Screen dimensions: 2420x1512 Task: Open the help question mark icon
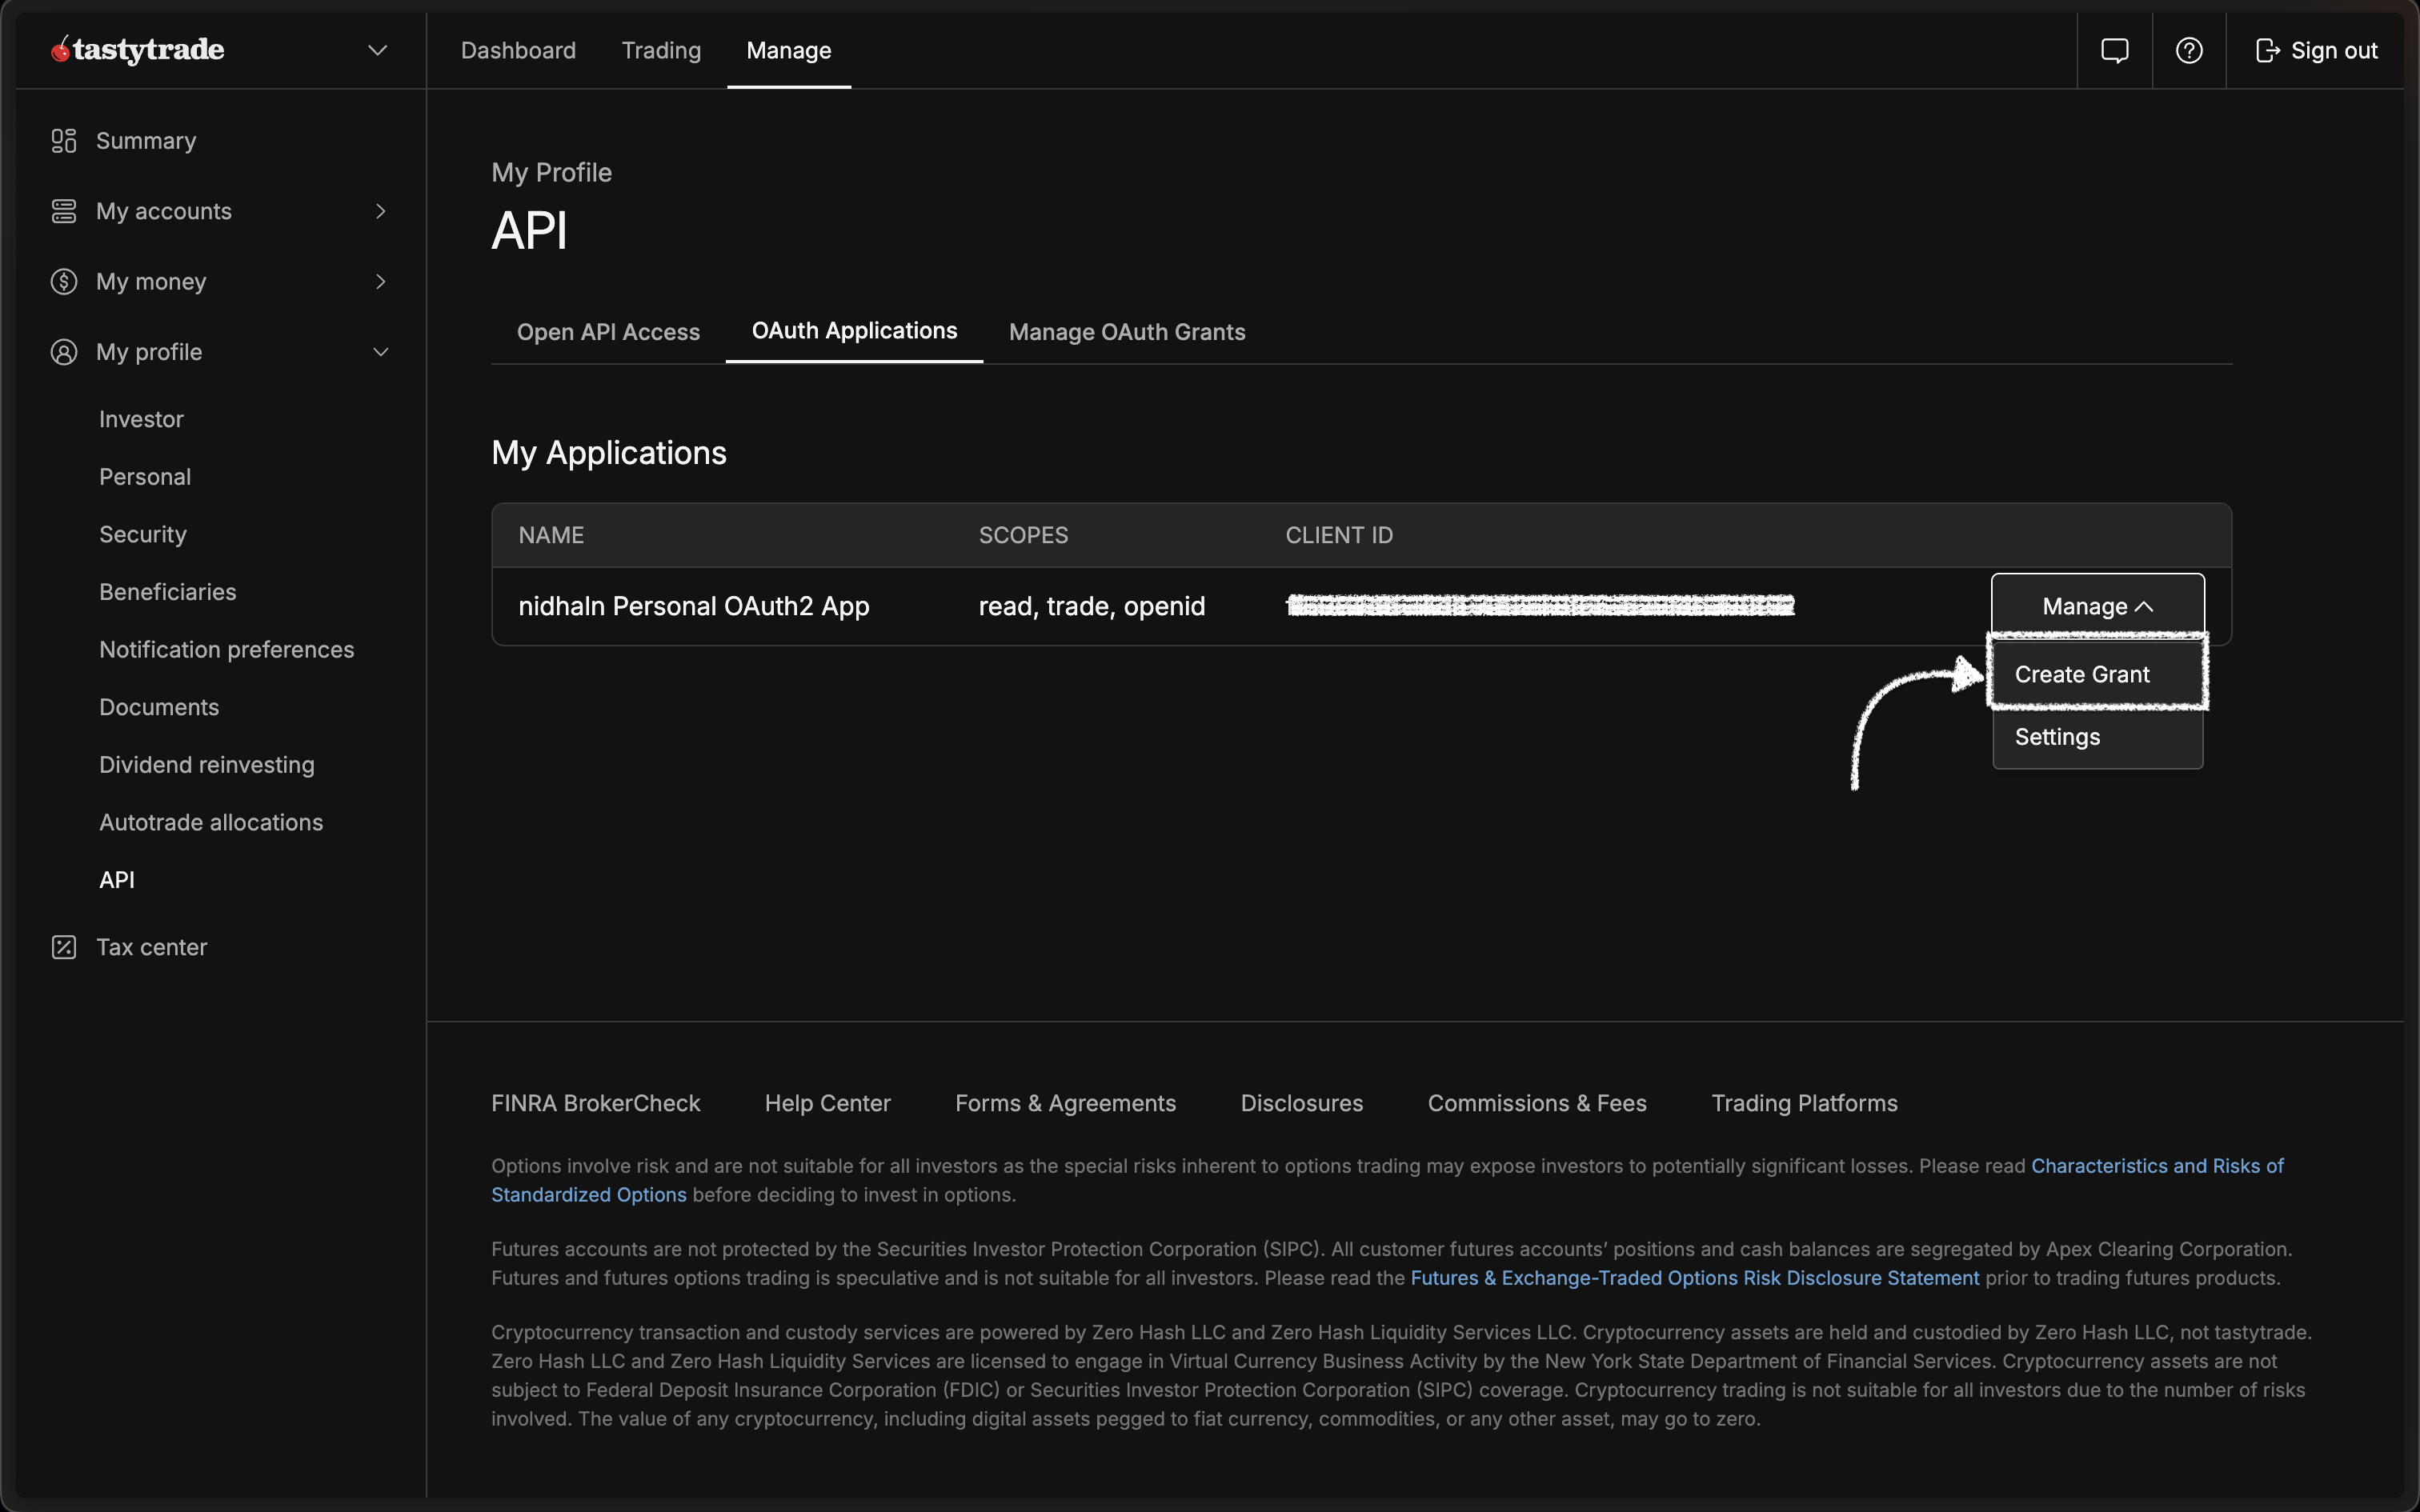2189,50
